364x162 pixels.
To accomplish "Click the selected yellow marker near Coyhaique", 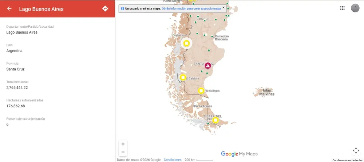I will (186, 43).
